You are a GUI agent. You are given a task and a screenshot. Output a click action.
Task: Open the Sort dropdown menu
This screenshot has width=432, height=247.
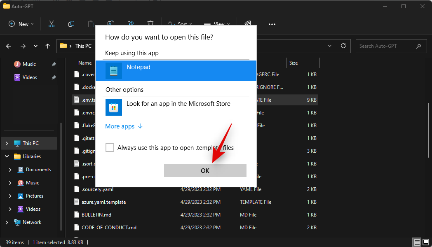coord(180,24)
